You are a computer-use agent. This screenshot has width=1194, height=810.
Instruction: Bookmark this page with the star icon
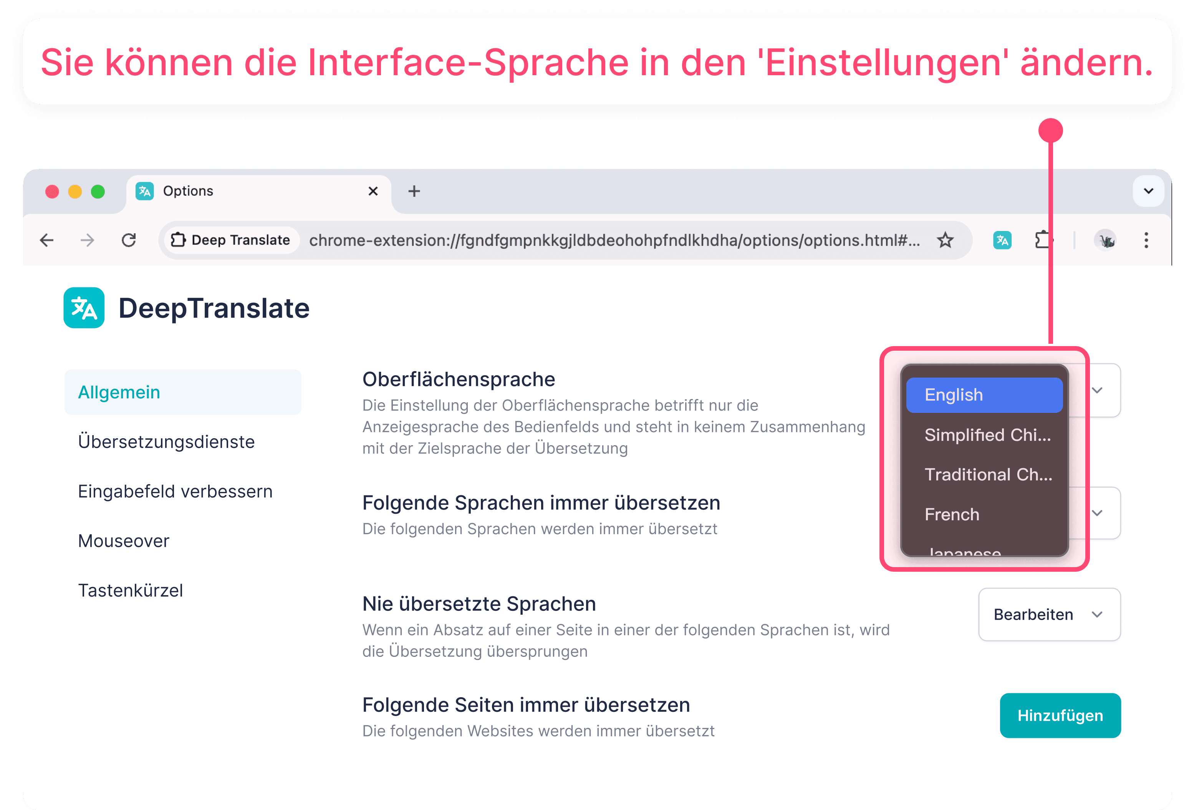pos(946,240)
